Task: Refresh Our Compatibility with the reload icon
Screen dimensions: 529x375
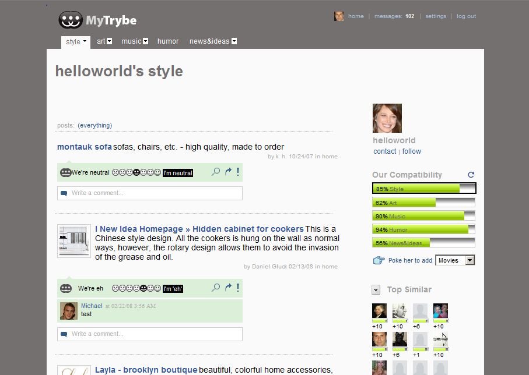Action: tap(471, 175)
